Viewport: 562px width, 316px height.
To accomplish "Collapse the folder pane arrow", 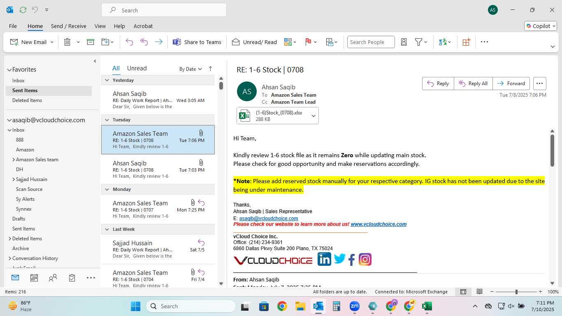I will click(95, 61).
